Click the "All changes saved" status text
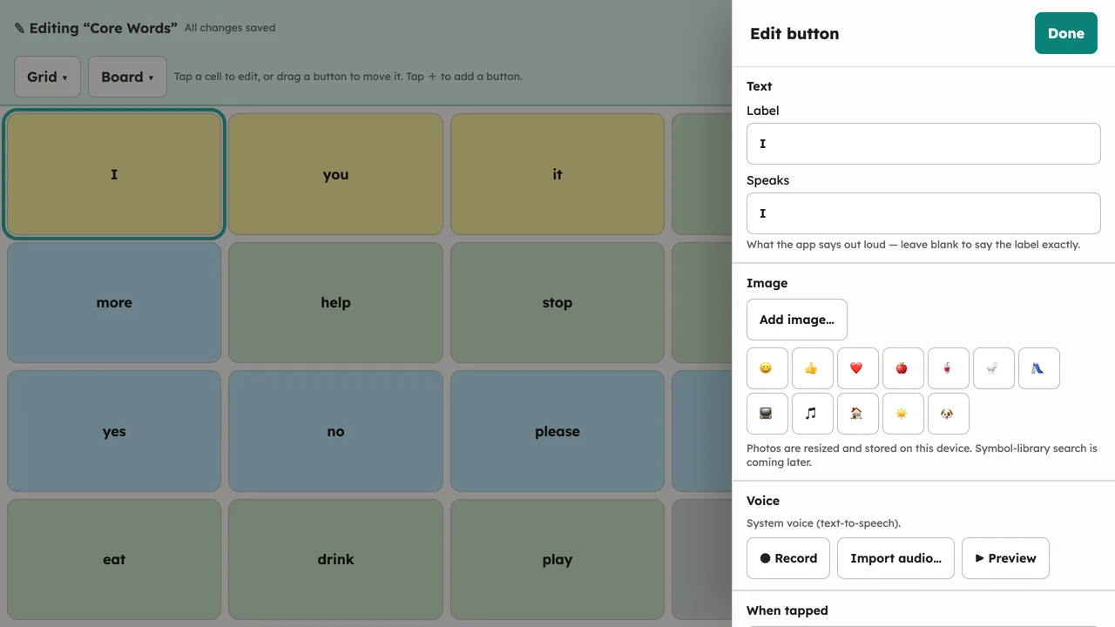This screenshot has width=1115, height=627. coord(230,28)
